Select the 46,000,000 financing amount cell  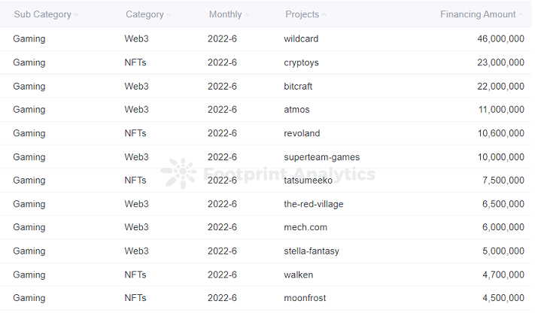pos(500,39)
